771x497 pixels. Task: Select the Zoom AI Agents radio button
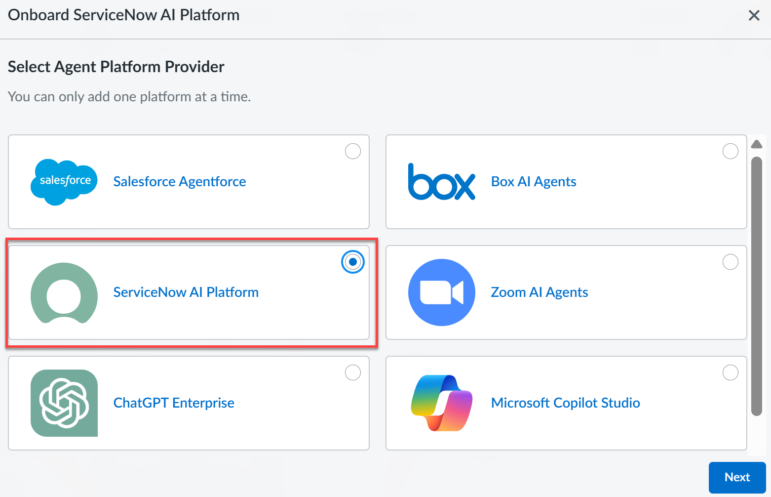731,262
